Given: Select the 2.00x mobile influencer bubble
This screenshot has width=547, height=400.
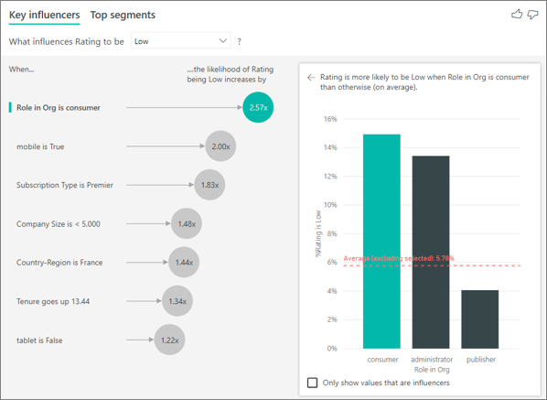Looking at the screenshot, I should tap(220, 146).
